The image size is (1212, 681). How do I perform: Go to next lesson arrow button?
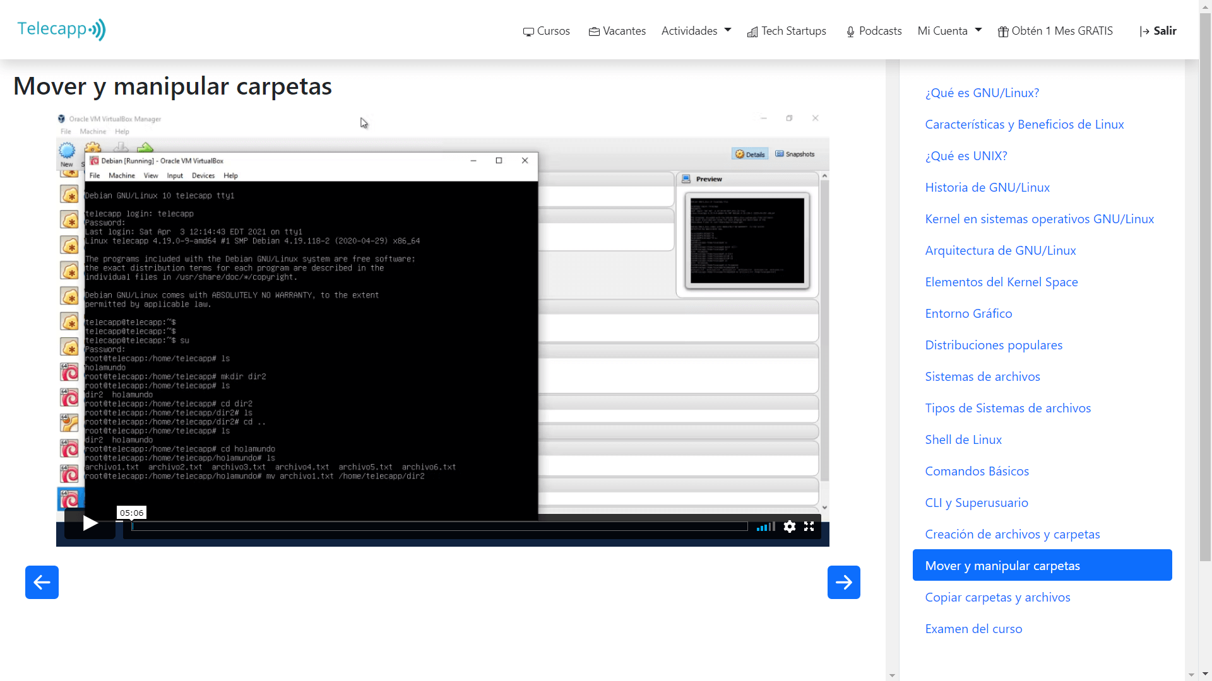(x=844, y=582)
